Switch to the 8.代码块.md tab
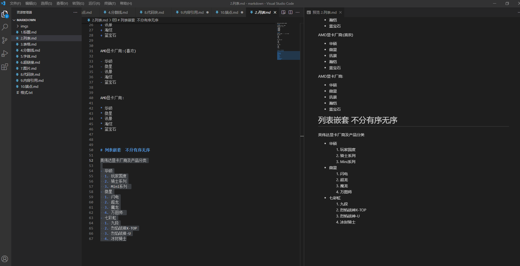 pos(154,12)
